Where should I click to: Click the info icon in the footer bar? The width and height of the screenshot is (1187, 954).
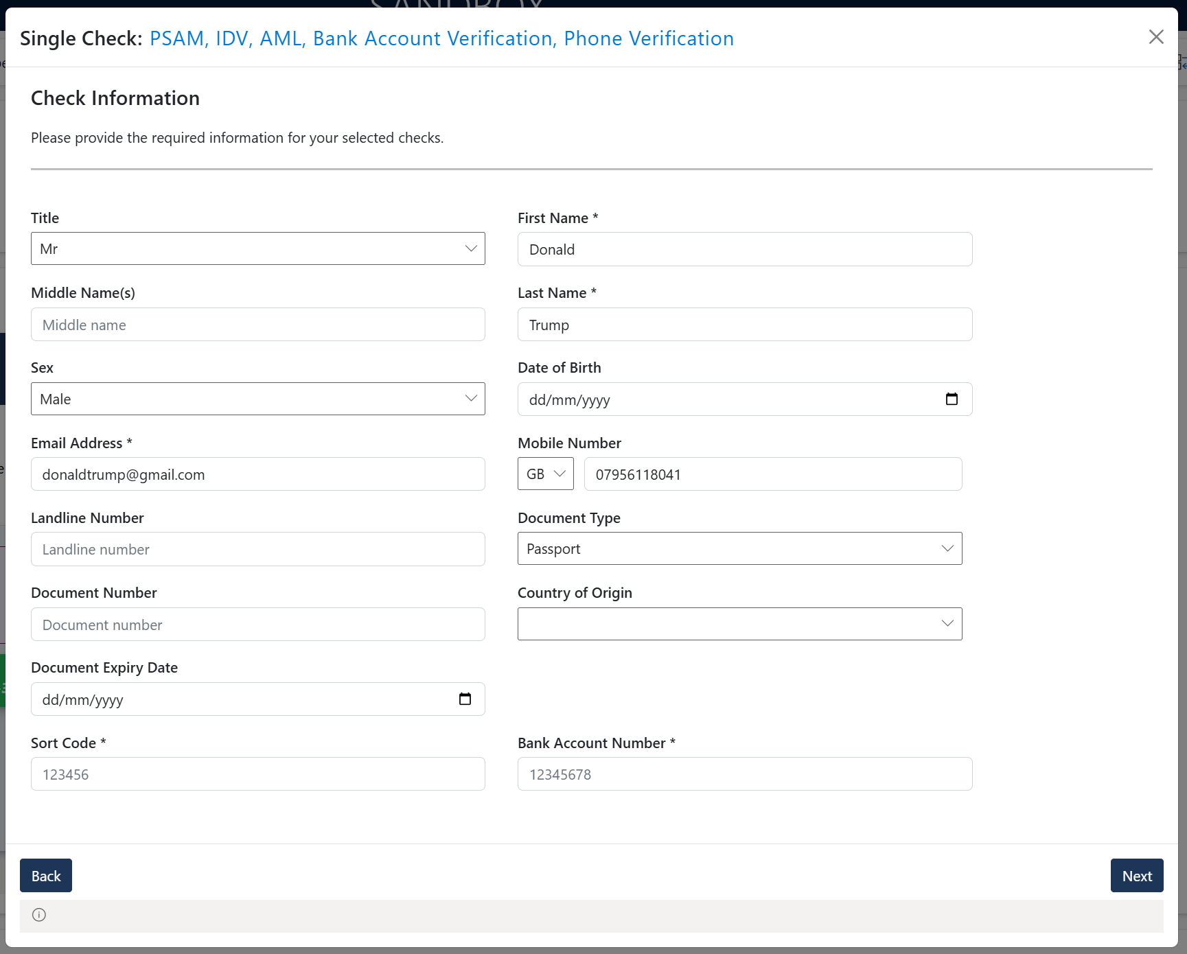pos(39,915)
